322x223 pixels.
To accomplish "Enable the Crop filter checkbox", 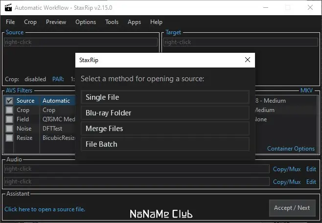I will tap(9, 110).
